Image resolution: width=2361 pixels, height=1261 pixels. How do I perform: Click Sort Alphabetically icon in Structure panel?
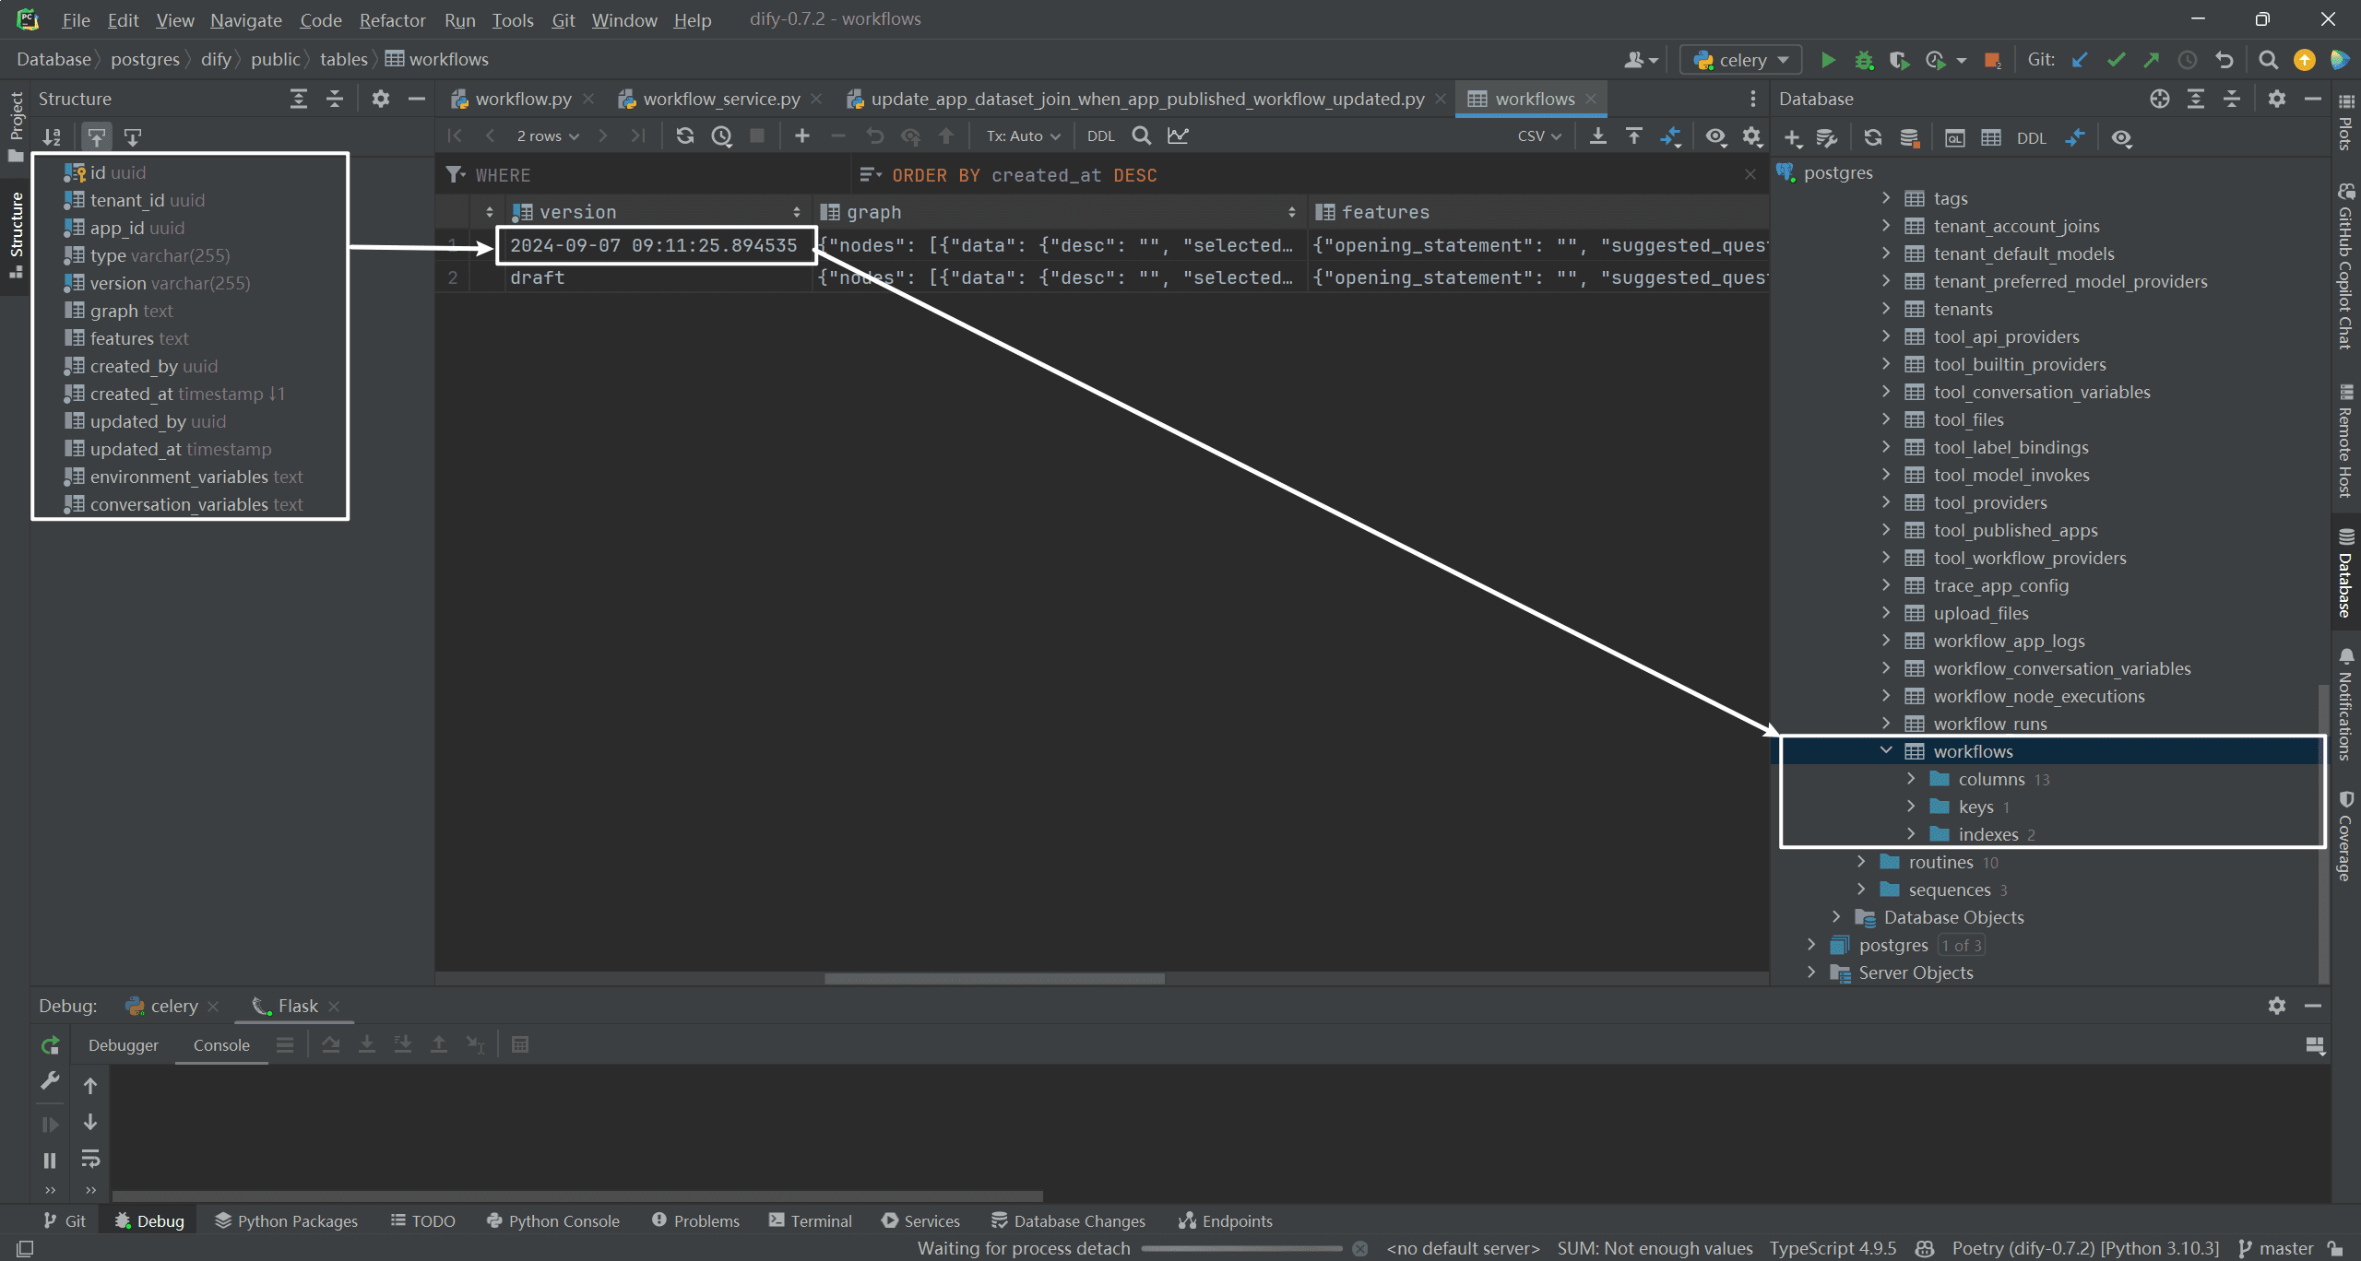[x=52, y=137]
